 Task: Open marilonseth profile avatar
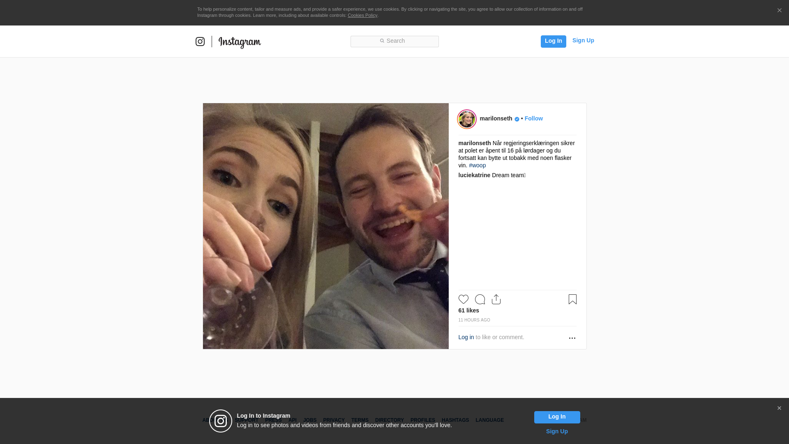[x=467, y=119]
